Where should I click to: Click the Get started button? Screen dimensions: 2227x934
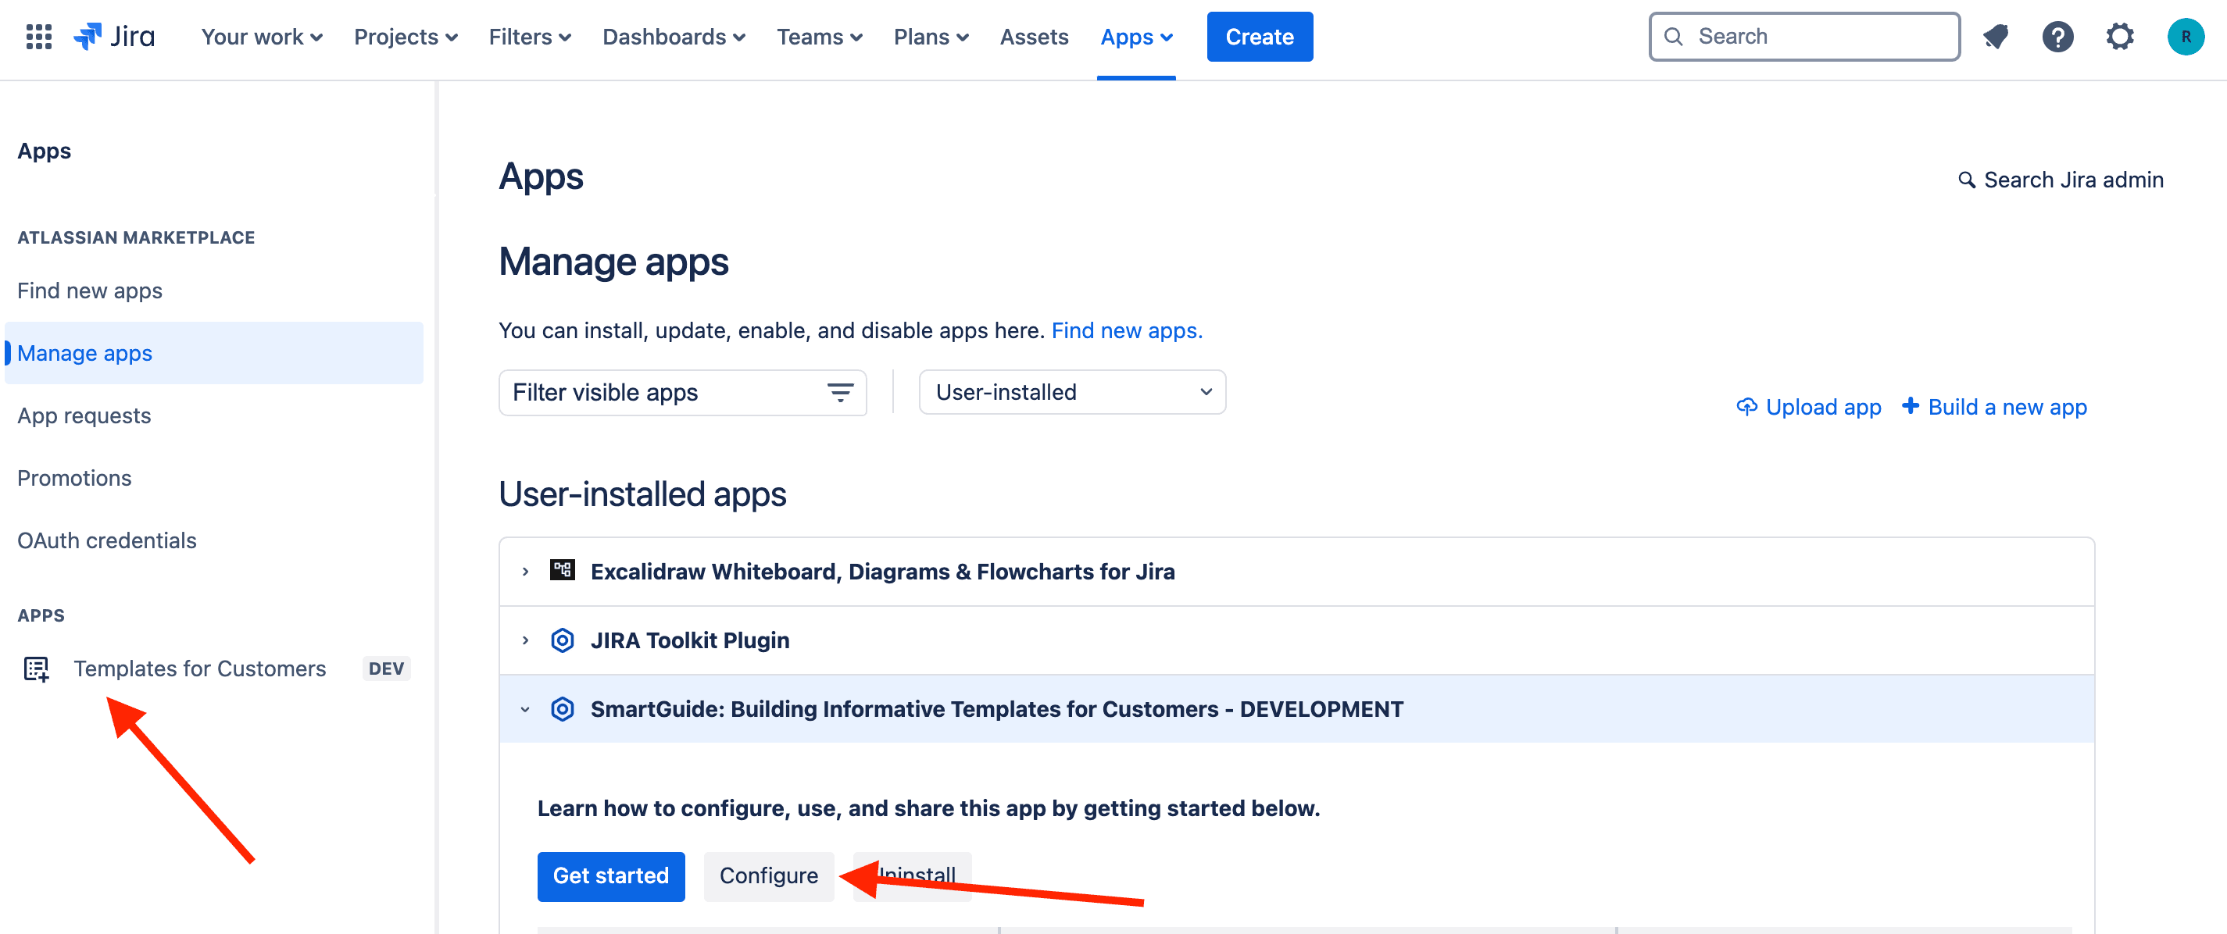pos(610,875)
